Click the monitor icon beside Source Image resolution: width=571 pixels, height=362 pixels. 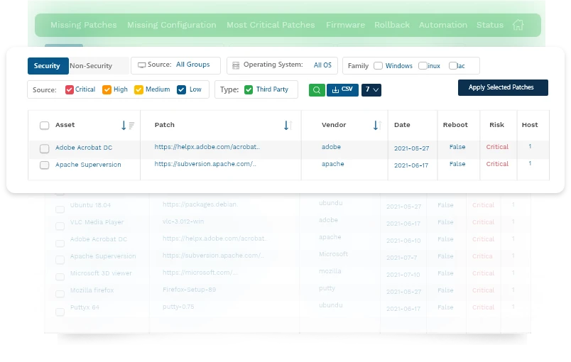click(x=141, y=65)
